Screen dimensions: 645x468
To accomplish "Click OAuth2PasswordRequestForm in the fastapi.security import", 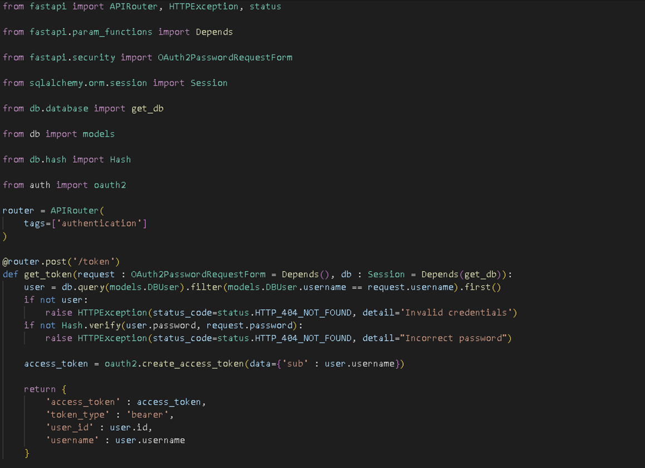I will coord(224,57).
